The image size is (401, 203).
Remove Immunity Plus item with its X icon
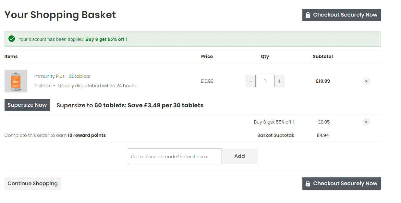(366, 81)
